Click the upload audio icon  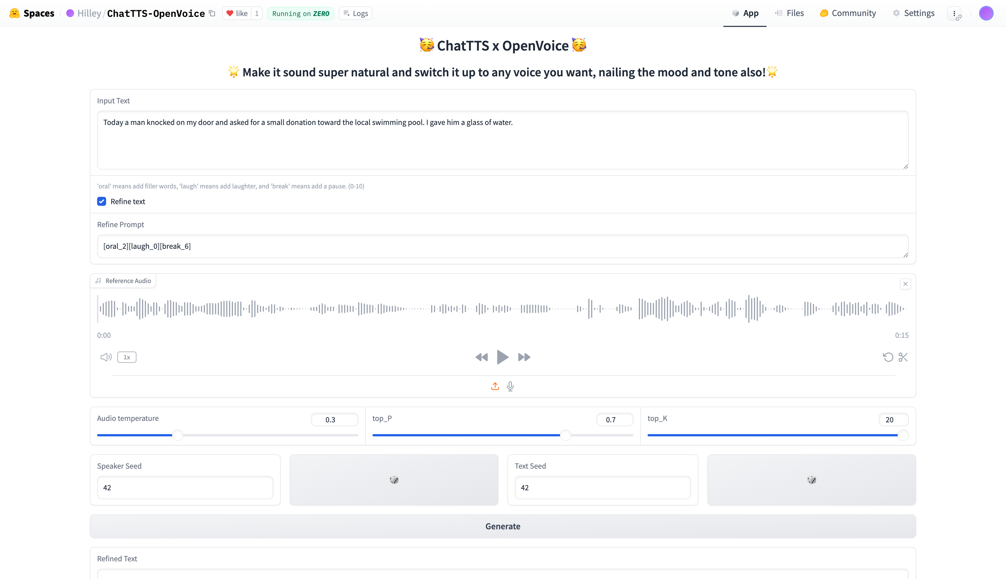[x=495, y=386]
